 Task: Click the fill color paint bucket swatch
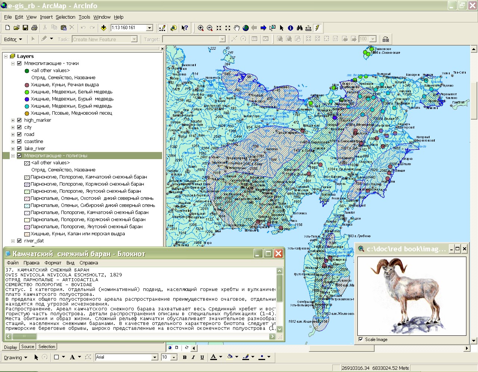[x=230, y=357]
